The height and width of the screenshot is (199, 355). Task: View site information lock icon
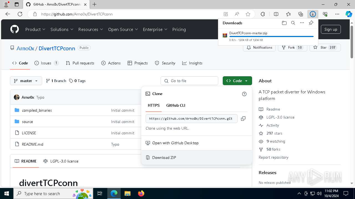coord(35,14)
